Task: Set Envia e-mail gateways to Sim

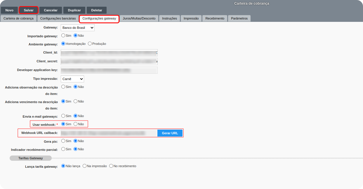Action: coord(63,116)
